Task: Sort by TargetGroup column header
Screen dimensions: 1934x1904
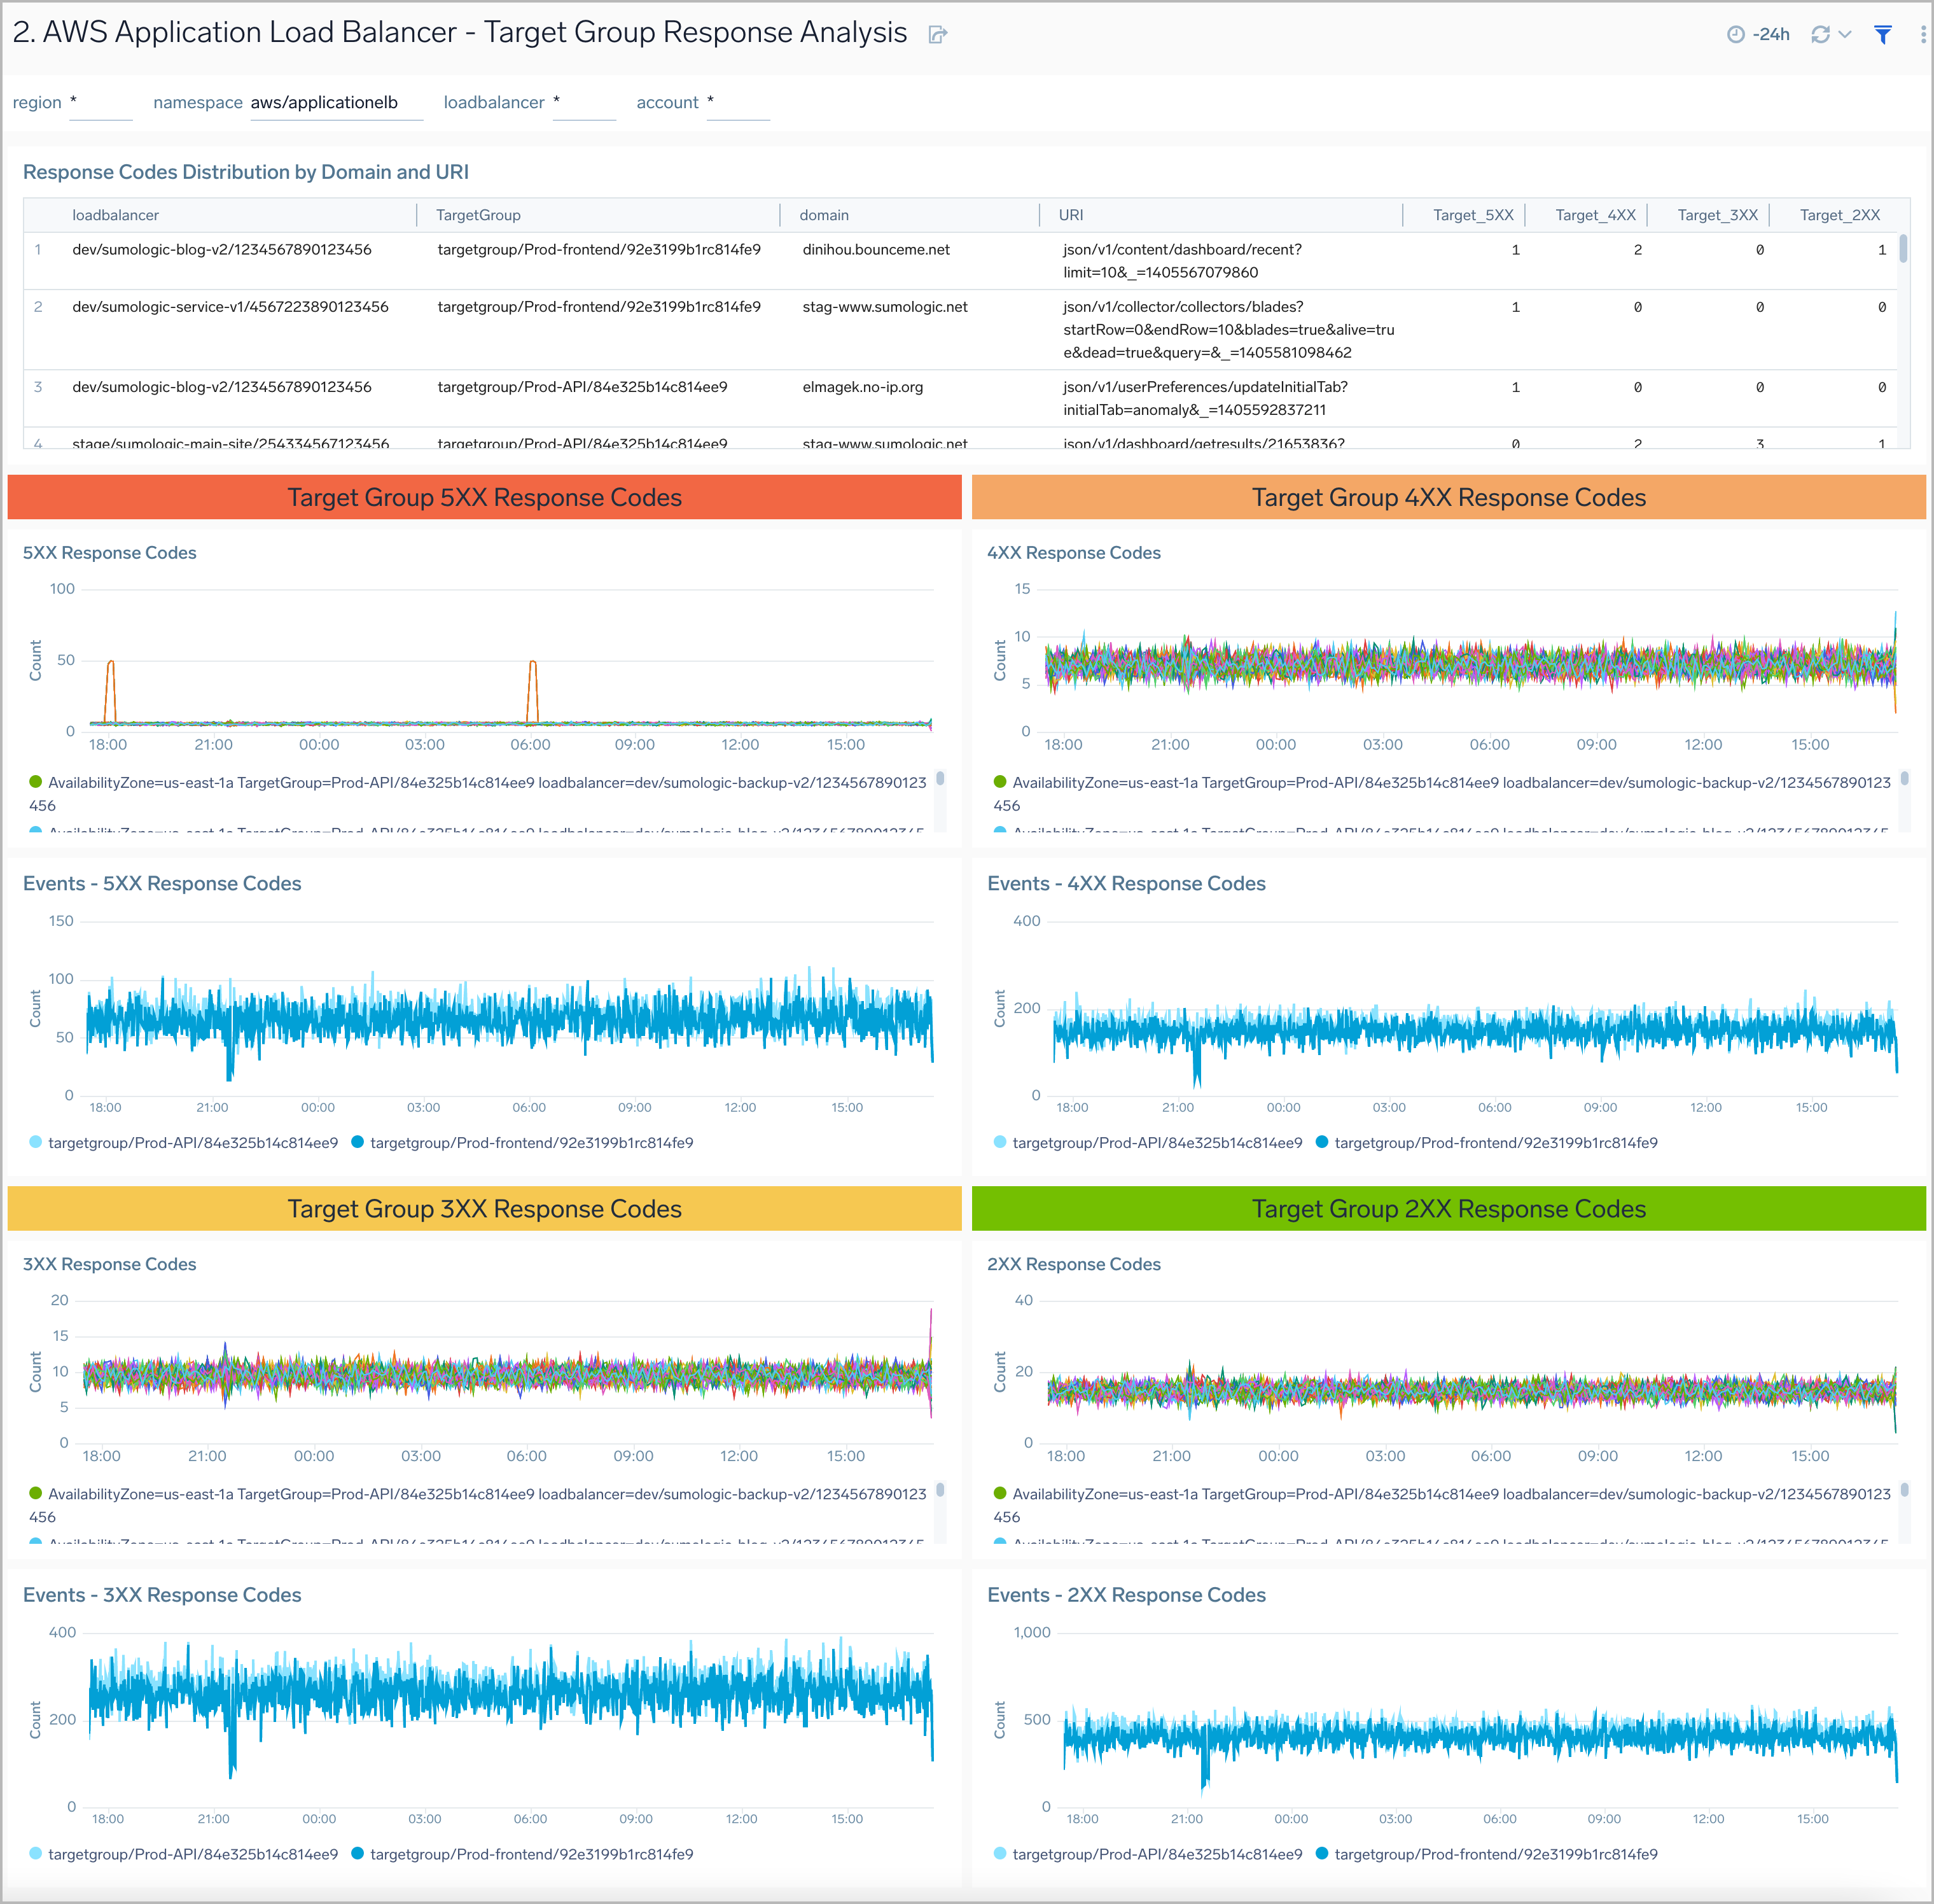Action: (x=478, y=215)
